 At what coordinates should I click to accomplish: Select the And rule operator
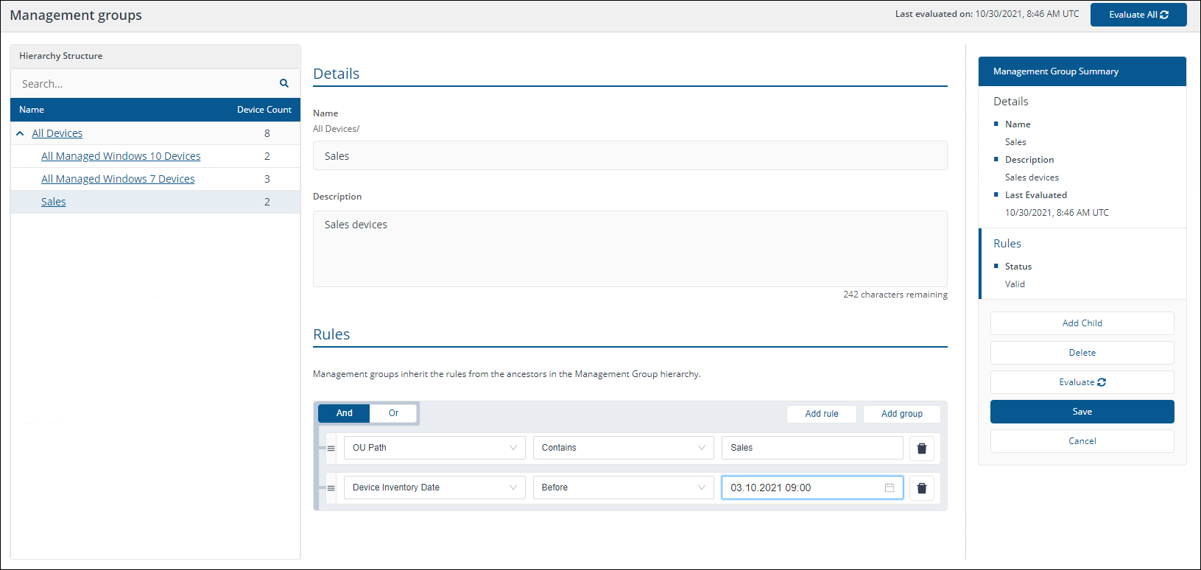coord(344,413)
